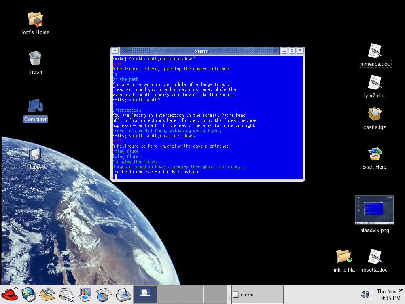
Task: Switch to the fourth workspace
Action: [x=215, y=294]
